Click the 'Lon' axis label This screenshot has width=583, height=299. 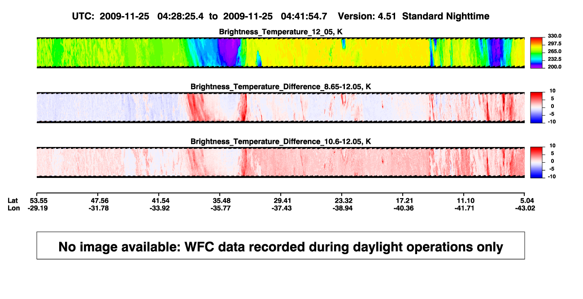[x=14, y=208]
